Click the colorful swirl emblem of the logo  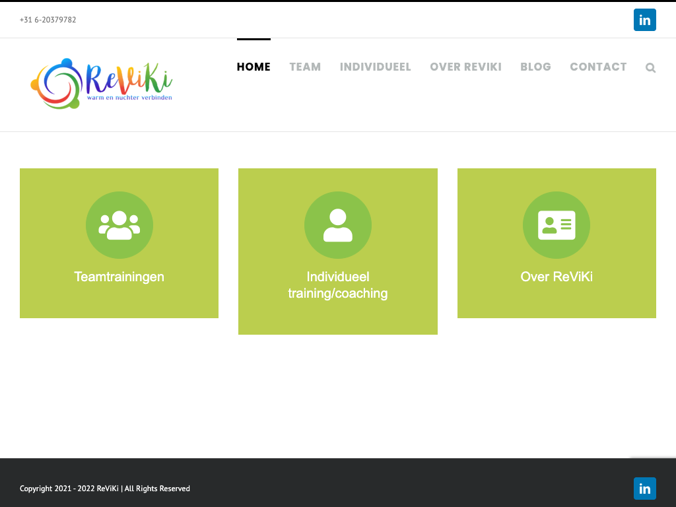[55, 84]
